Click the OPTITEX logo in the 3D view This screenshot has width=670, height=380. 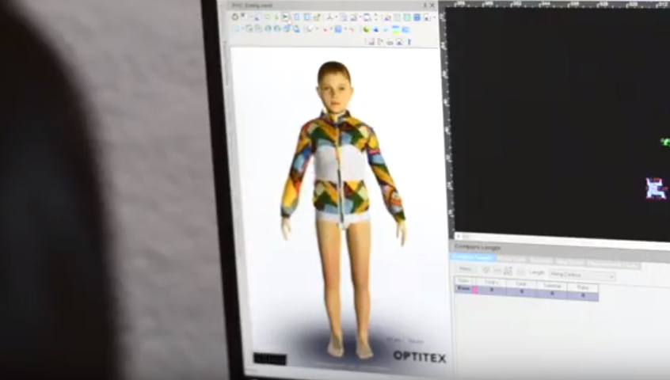419,357
